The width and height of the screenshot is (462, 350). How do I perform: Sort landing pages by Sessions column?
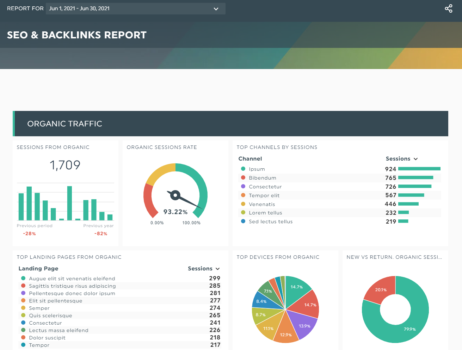(203, 269)
